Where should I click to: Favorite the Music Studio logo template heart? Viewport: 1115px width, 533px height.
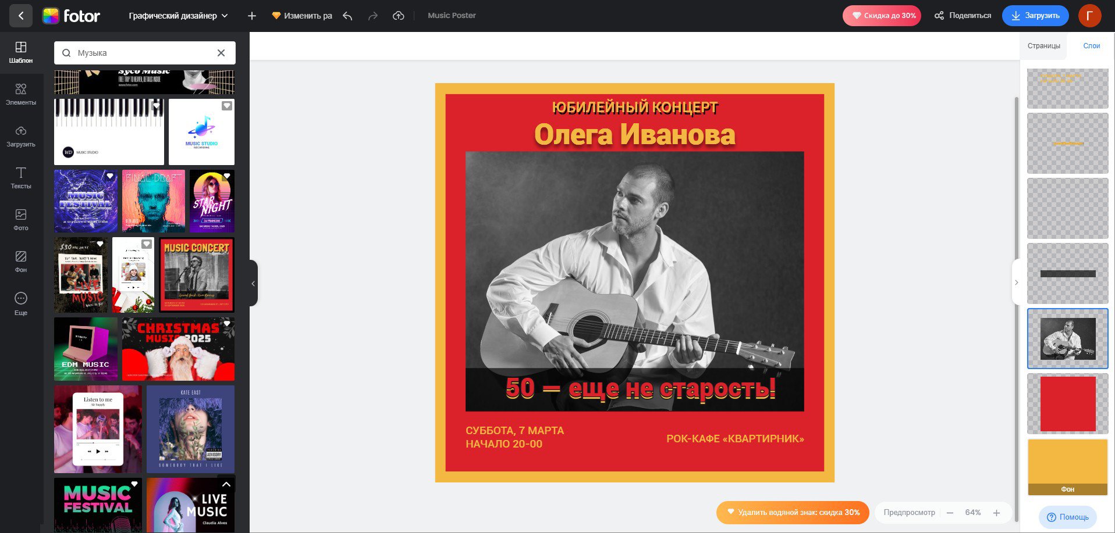pyautogui.click(x=227, y=106)
